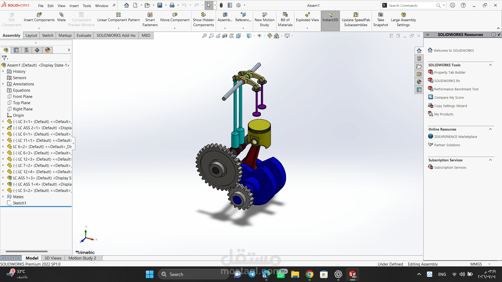Screen dimensions: 502x282
Task: Collapse the SOLIDWORKS Resources task pane
Action: pyautogui.click(x=428, y=35)
